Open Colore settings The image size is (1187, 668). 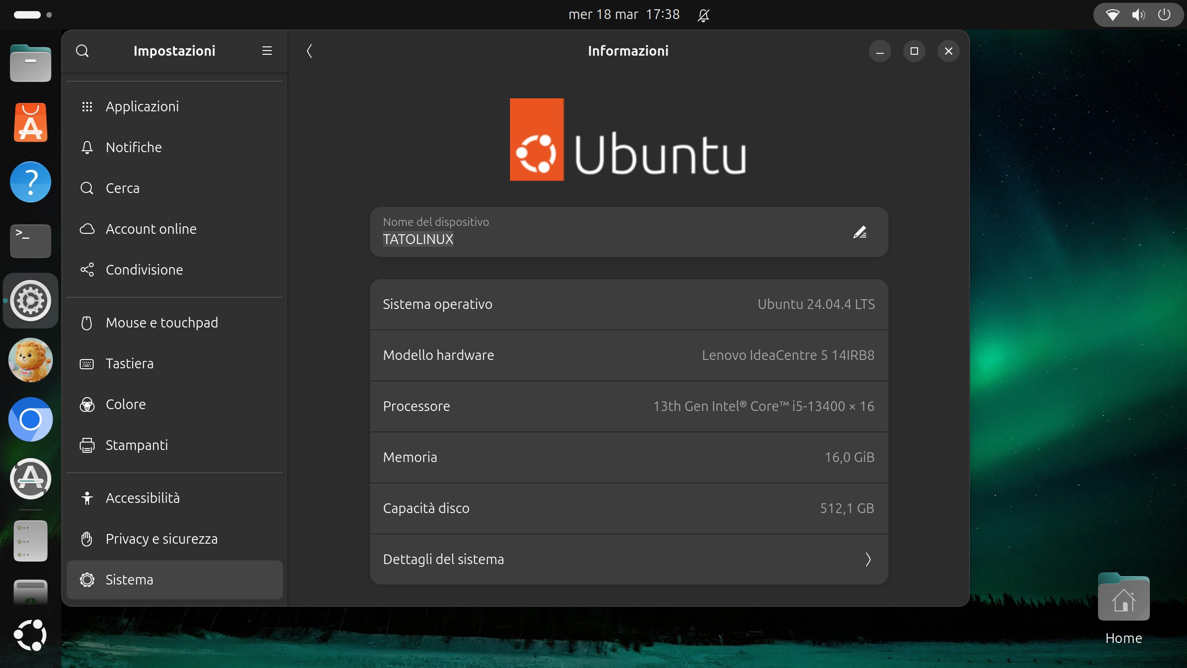tap(125, 404)
